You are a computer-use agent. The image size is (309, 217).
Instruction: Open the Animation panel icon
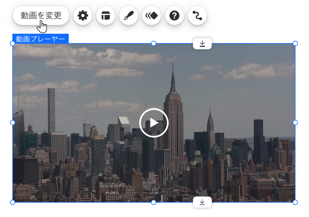(x=151, y=16)
